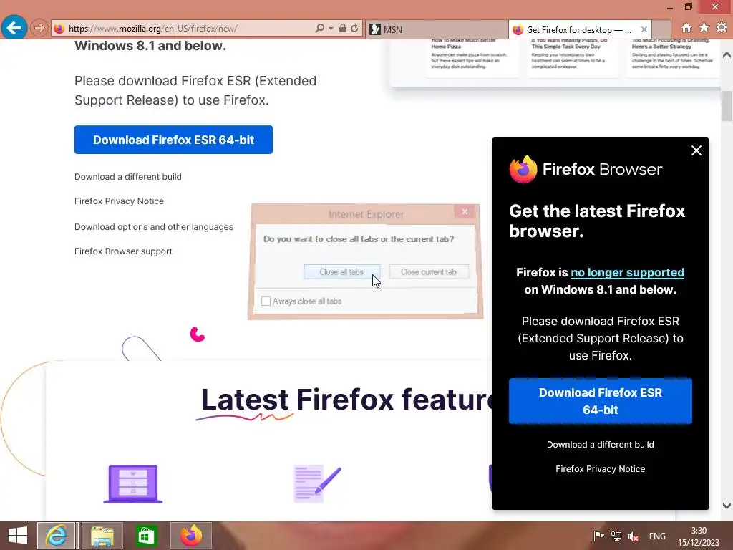The width and height of the screenshot is (733, 550).
Task: Click the Firefox logo in popup
Action: coord(523,169)
